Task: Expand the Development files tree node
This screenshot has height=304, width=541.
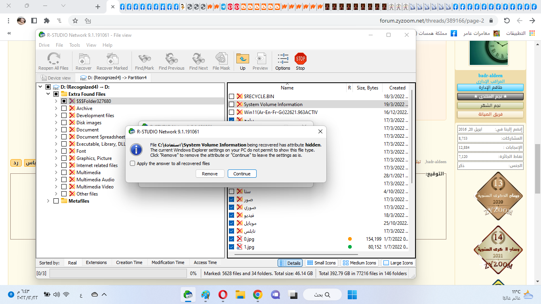Action: coord(56,115)
